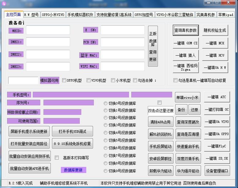The height and width of the screenshot is (188, 238).
Task: Click the purple 数据库更新 label
Action: [73, 170]
